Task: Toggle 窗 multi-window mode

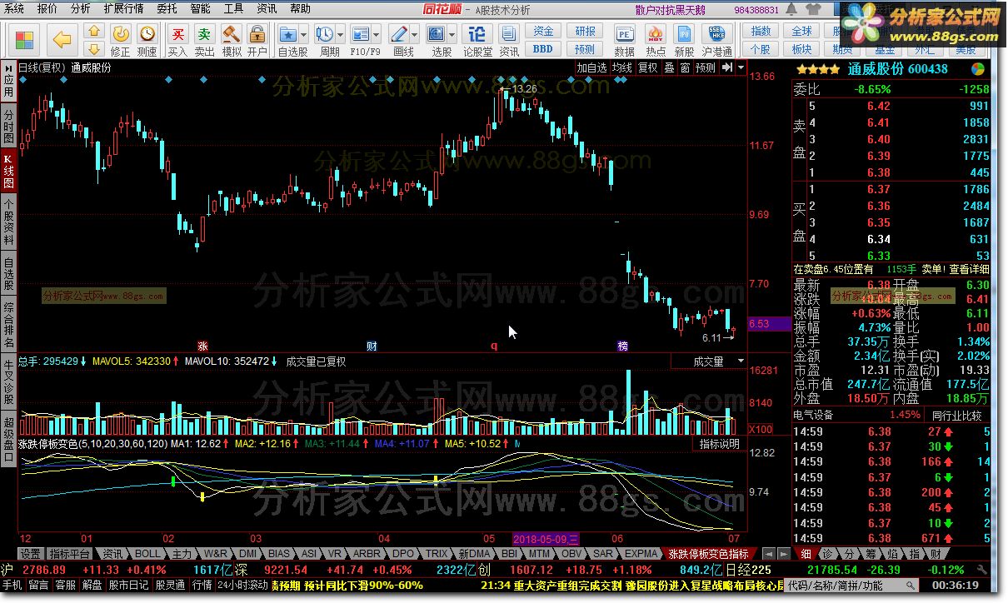Action: (x=685, y=67)
